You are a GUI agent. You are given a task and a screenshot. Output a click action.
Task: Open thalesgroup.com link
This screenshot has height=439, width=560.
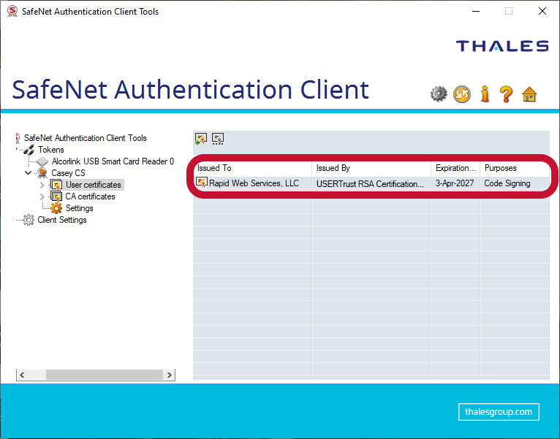pyautogui.click(x=499, y=412)
